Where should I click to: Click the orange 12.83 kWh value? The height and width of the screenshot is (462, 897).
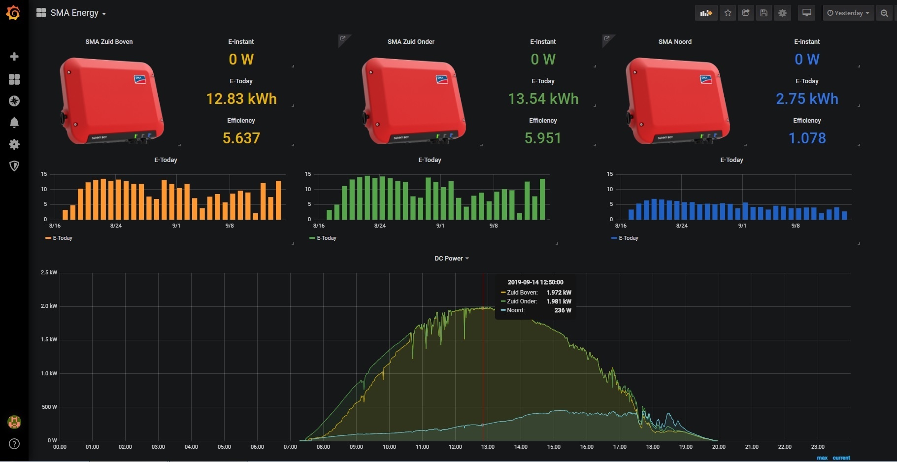click(241, 99)
